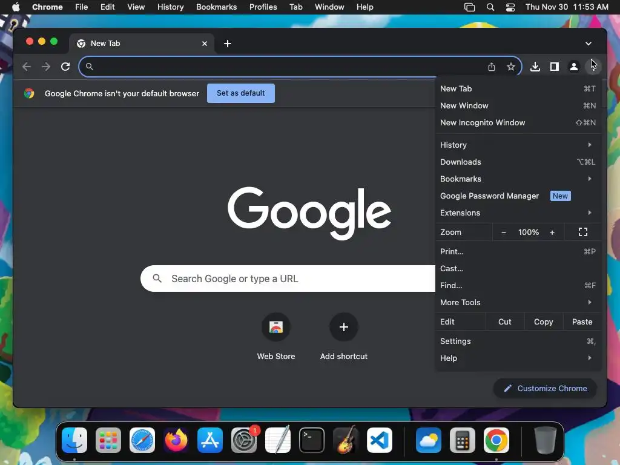Go back with the back arrow
Image resolution: width=620 pixels, height=465 pixels.
[x=27, y=67]
